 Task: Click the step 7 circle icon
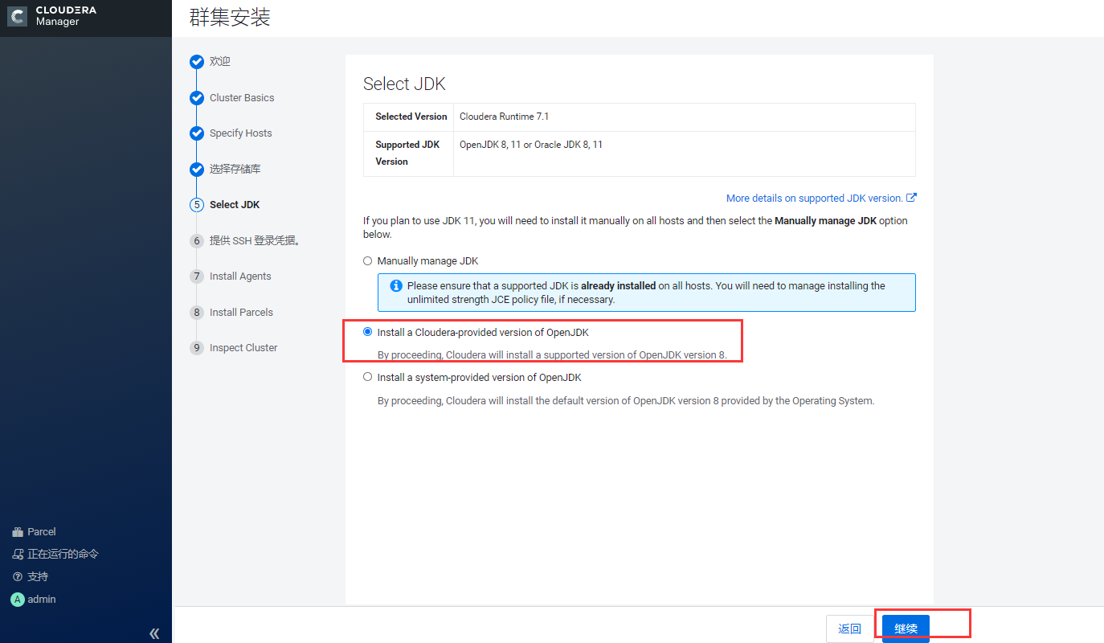point(197,276)
